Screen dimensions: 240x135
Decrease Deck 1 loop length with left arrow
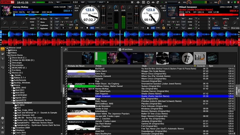tap(62, 22)
